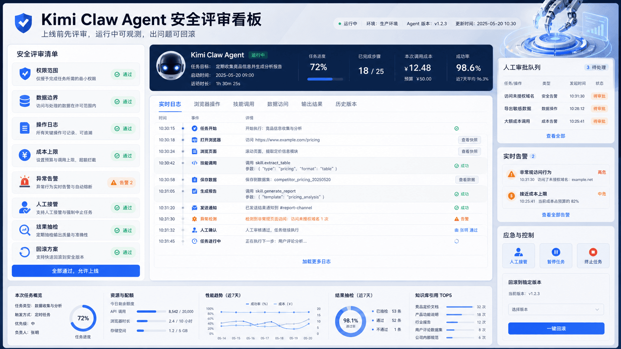The width and height of the screenshot is (621, 349).
Task: Click the 浏览页面 event icon
Action: coord(194,151)
